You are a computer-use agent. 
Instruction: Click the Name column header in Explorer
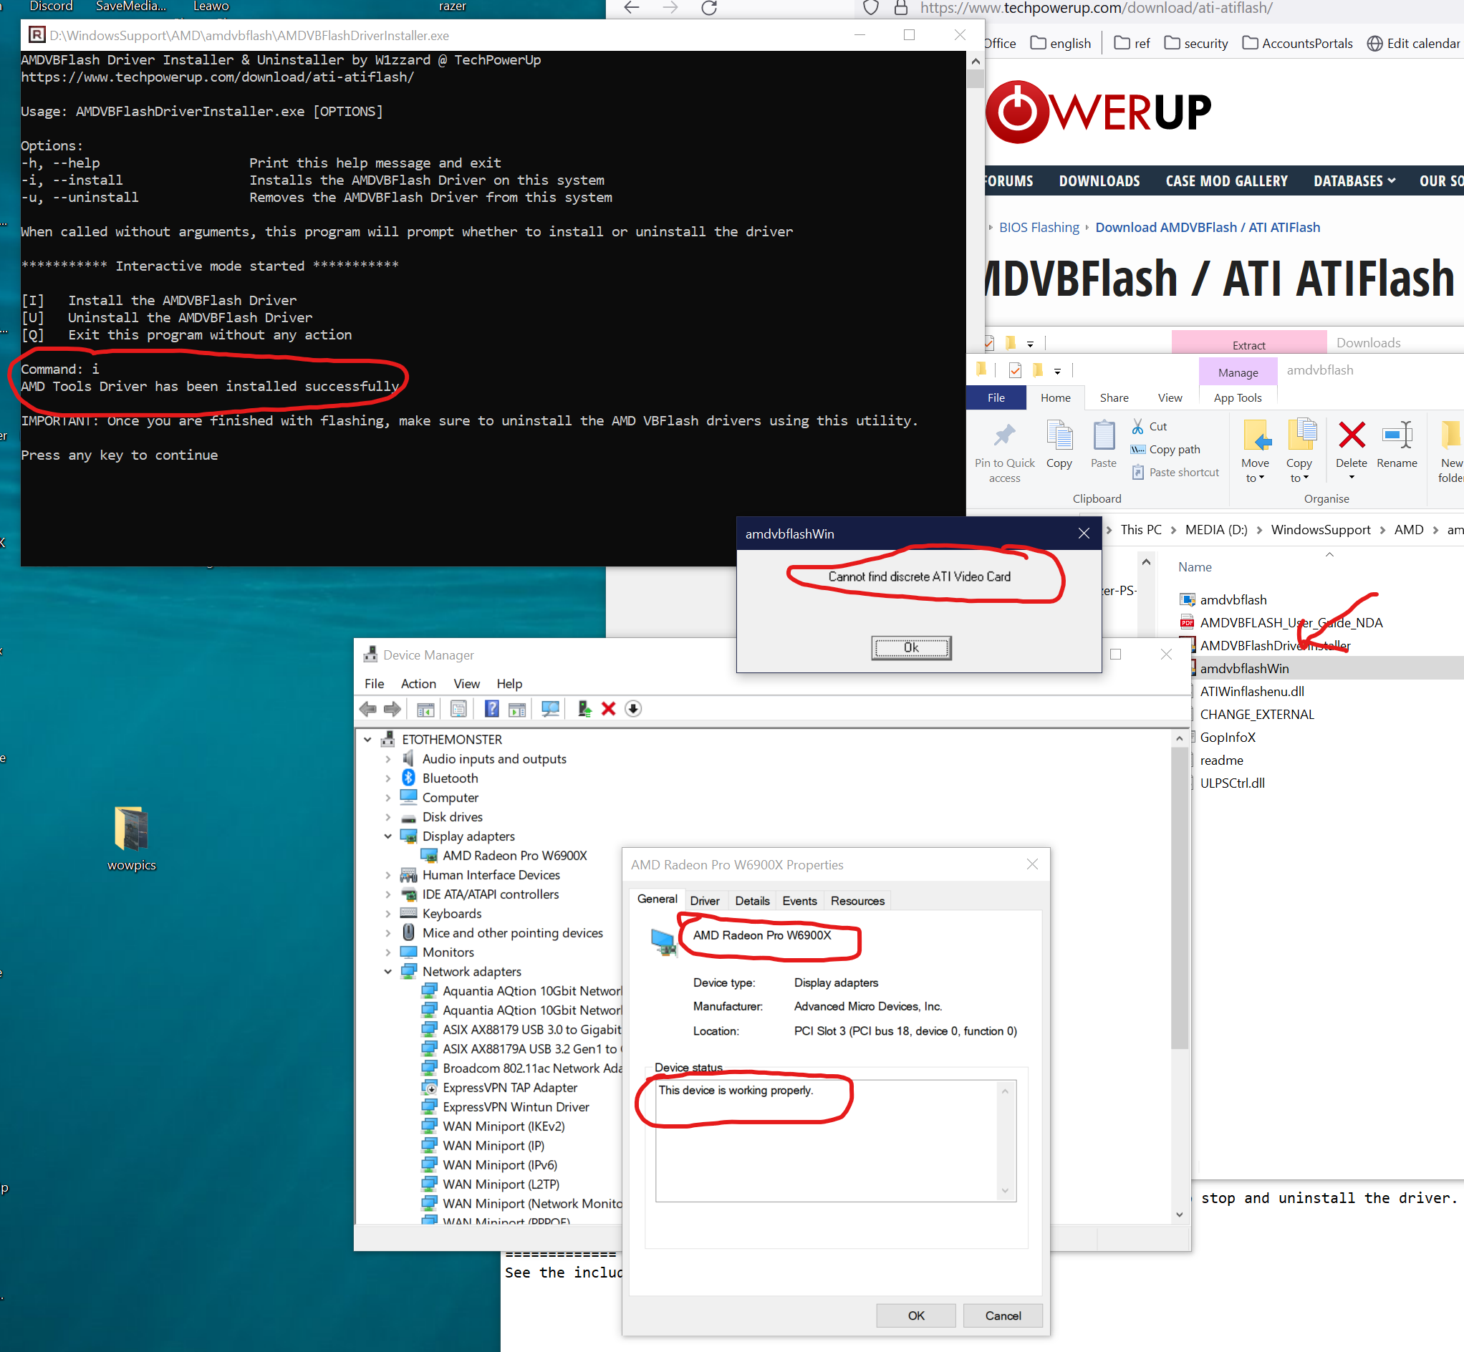(x=1194, y=567)
